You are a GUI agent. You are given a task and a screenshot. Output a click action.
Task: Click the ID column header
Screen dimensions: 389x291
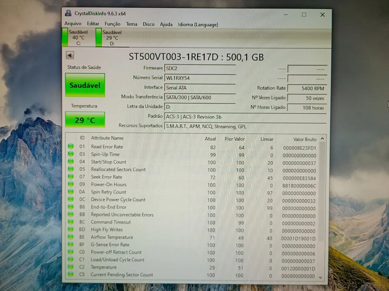82,138
